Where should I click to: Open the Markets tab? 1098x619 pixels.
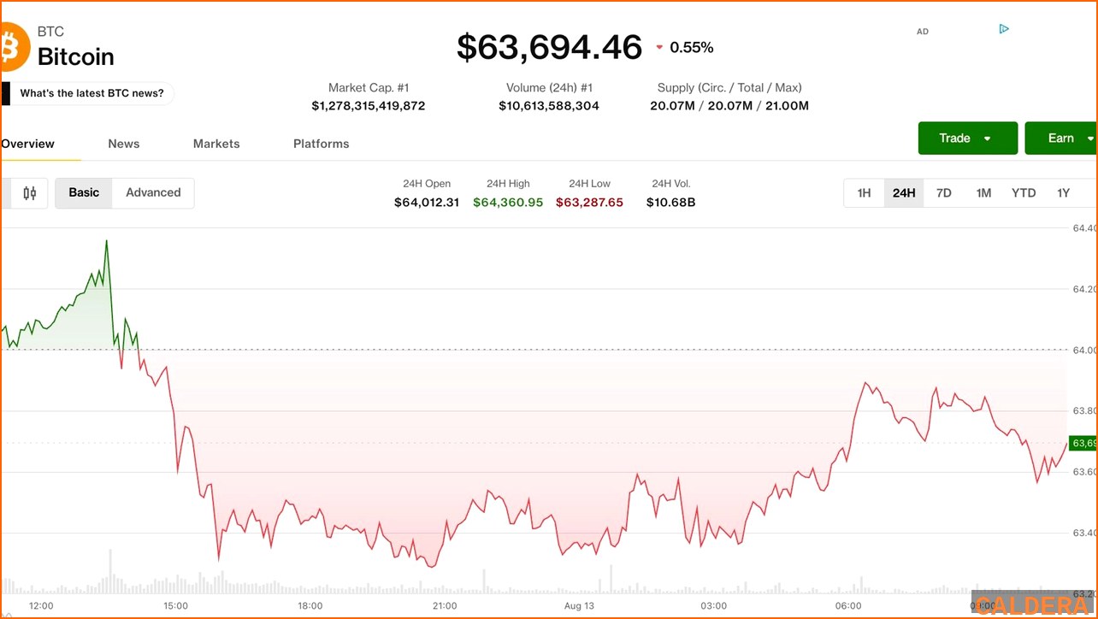[x=216, y=144]
